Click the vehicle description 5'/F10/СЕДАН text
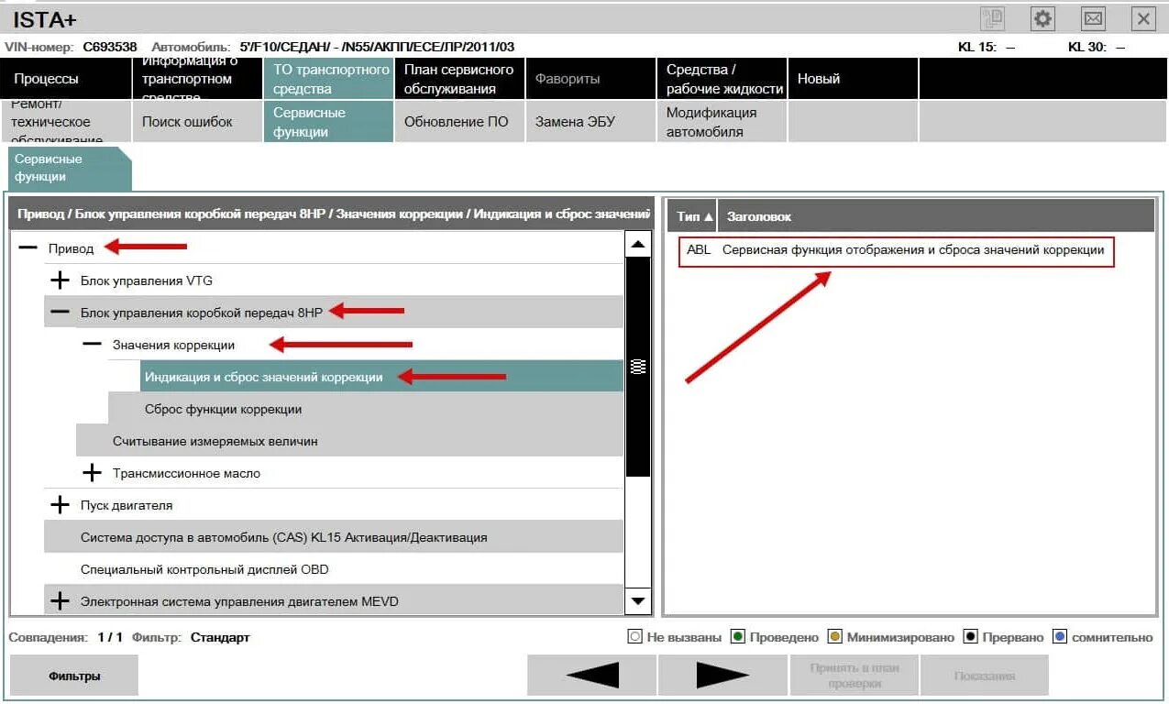The height and width of the screenshot is (704, 1169). point(377,47)
